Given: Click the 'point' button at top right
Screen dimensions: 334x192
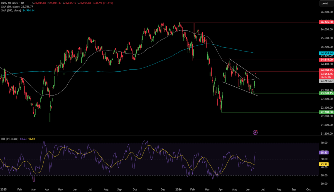Looking at the screenshot, I should coord(325,3).
